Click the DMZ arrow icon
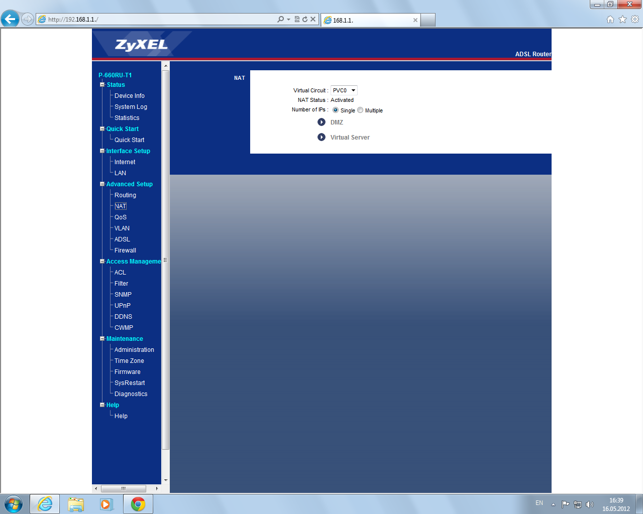 coord(321,122)
